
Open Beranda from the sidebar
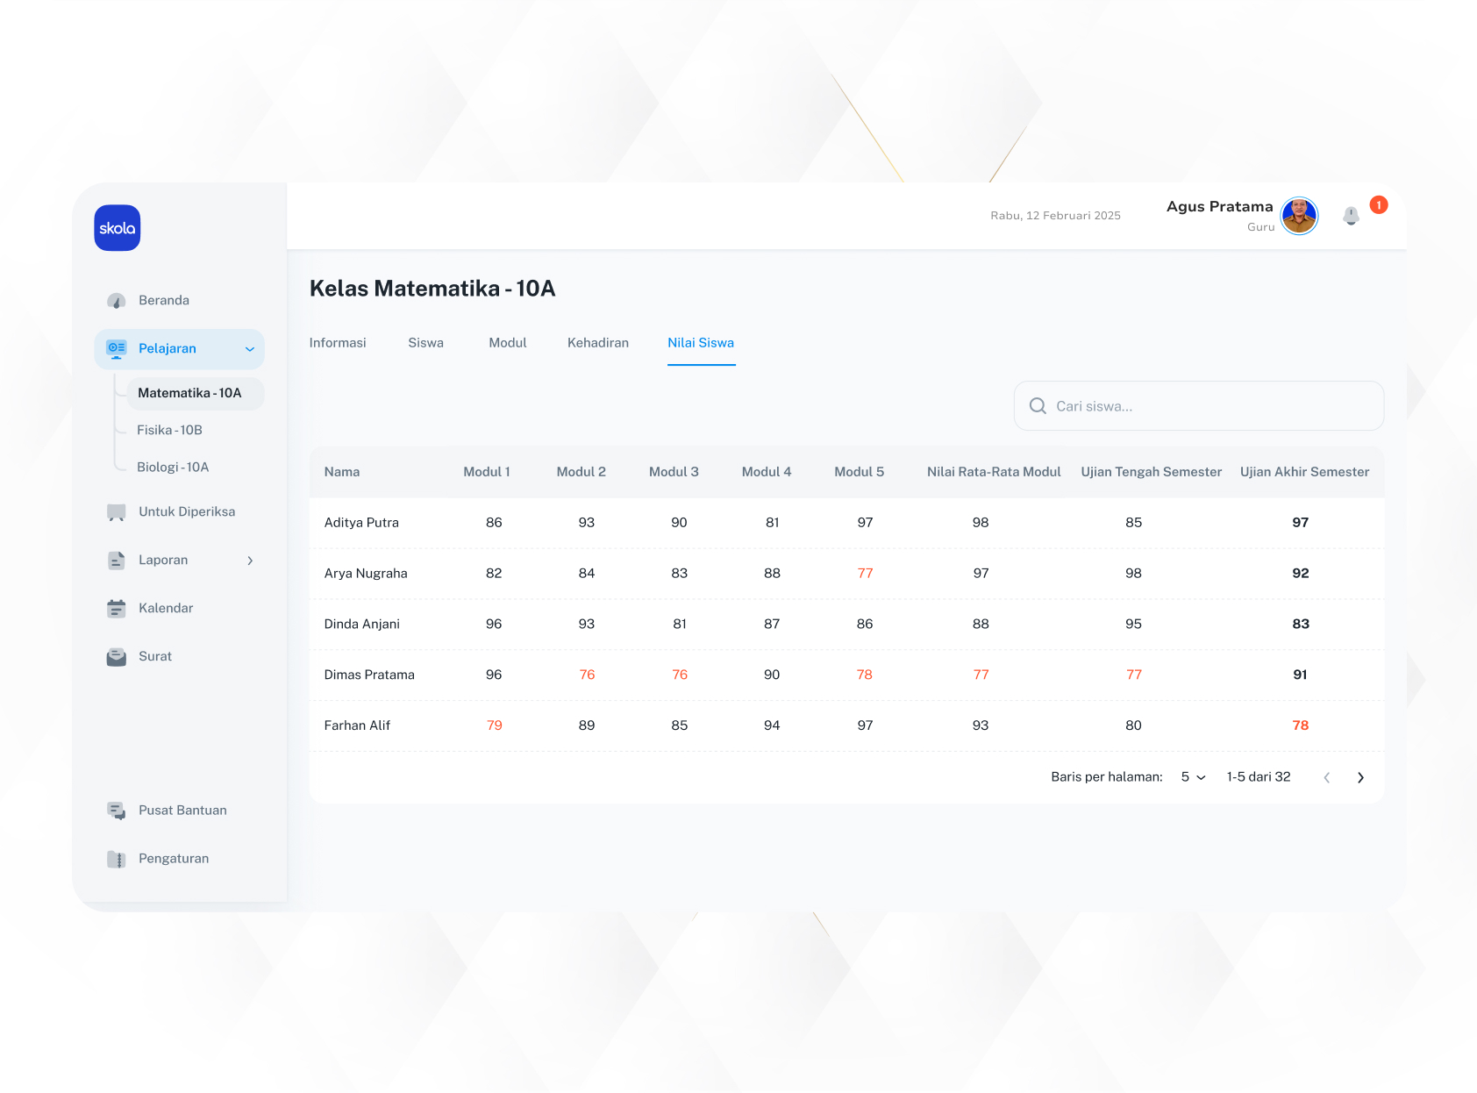163,301
